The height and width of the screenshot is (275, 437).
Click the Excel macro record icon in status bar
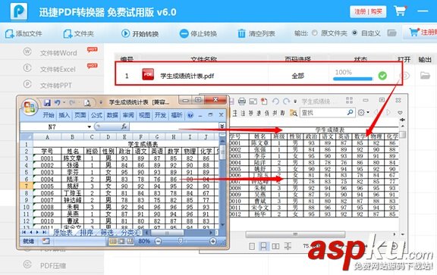tap(46, 242)
